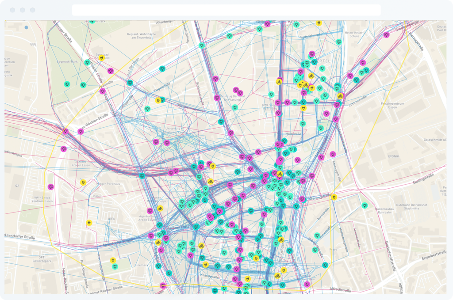Click yellow charging marker left of Cinemaxx

pos(113,261)
